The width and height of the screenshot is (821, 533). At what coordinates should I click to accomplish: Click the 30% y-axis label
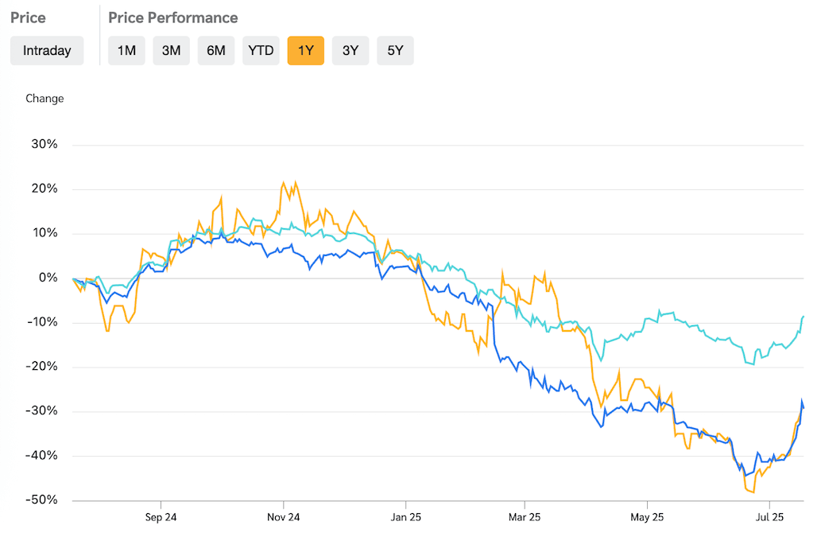click(x=45, y=144)
